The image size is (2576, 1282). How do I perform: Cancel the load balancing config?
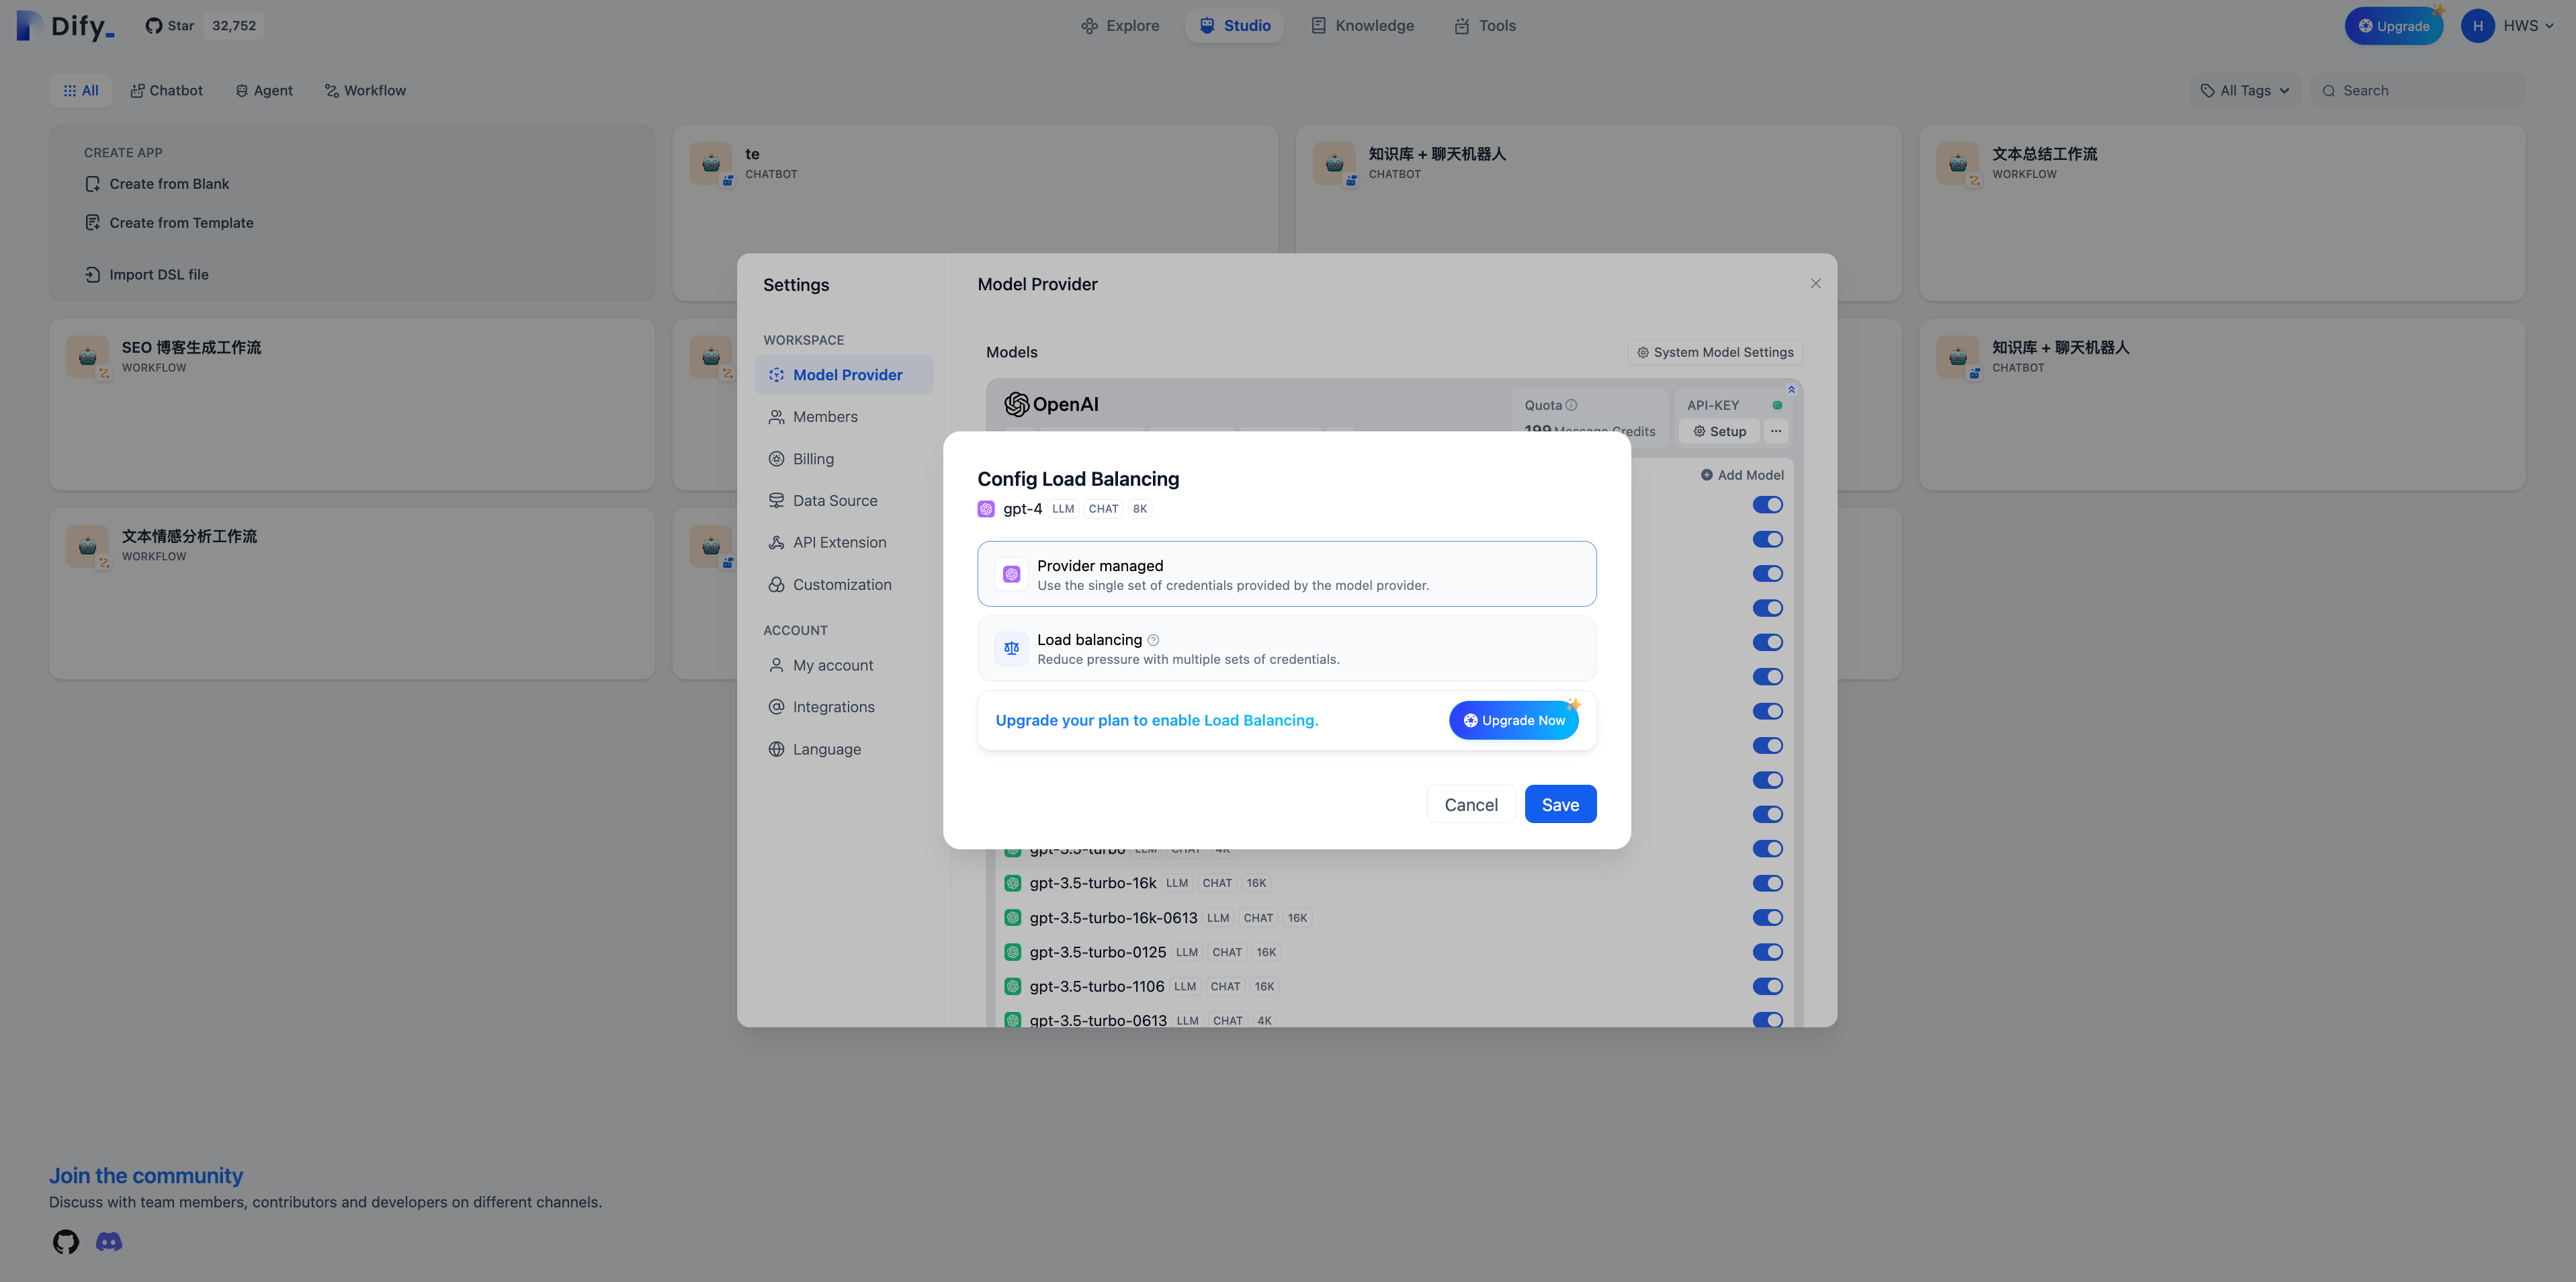[x=1471, y=805]
